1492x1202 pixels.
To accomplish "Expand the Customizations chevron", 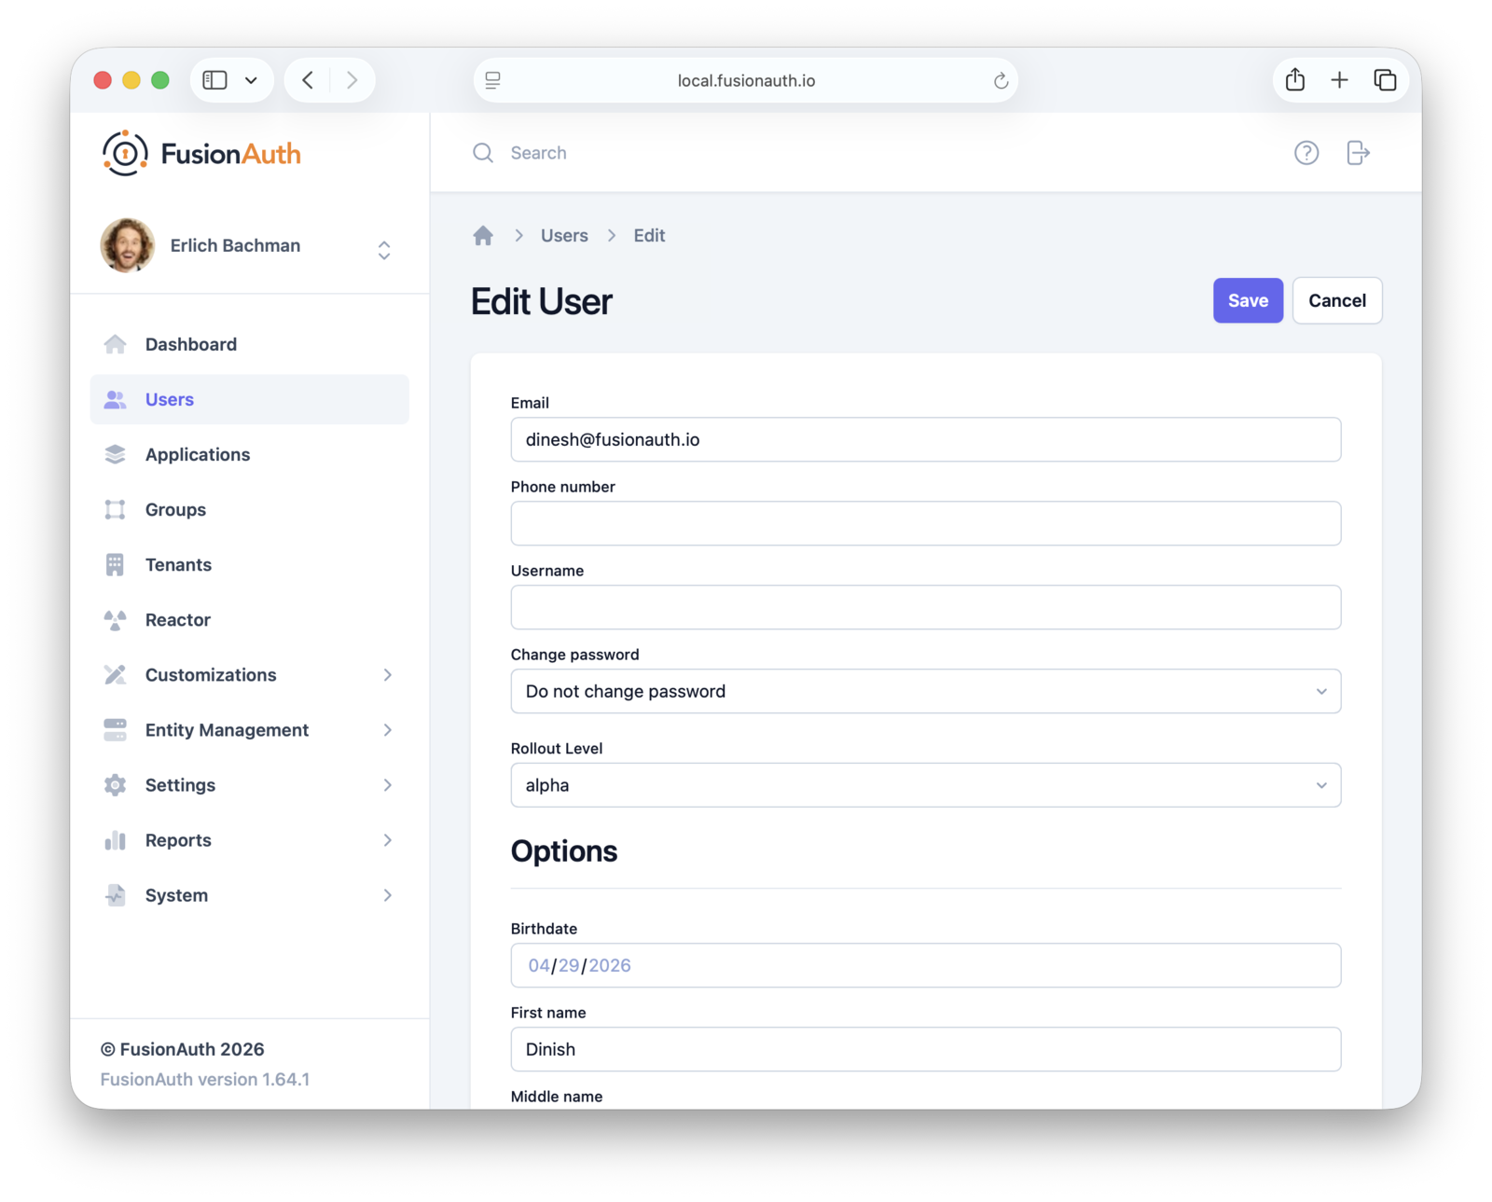I will (x=388, y=674).
